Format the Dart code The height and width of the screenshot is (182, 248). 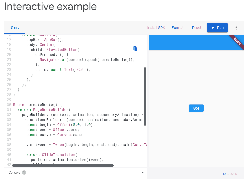point(178,27)
